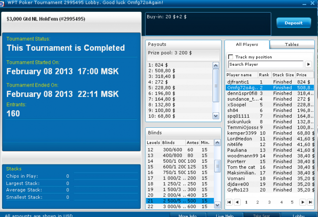
Task: Select player djfrantic1 row
Action: [x=270, y=82]
